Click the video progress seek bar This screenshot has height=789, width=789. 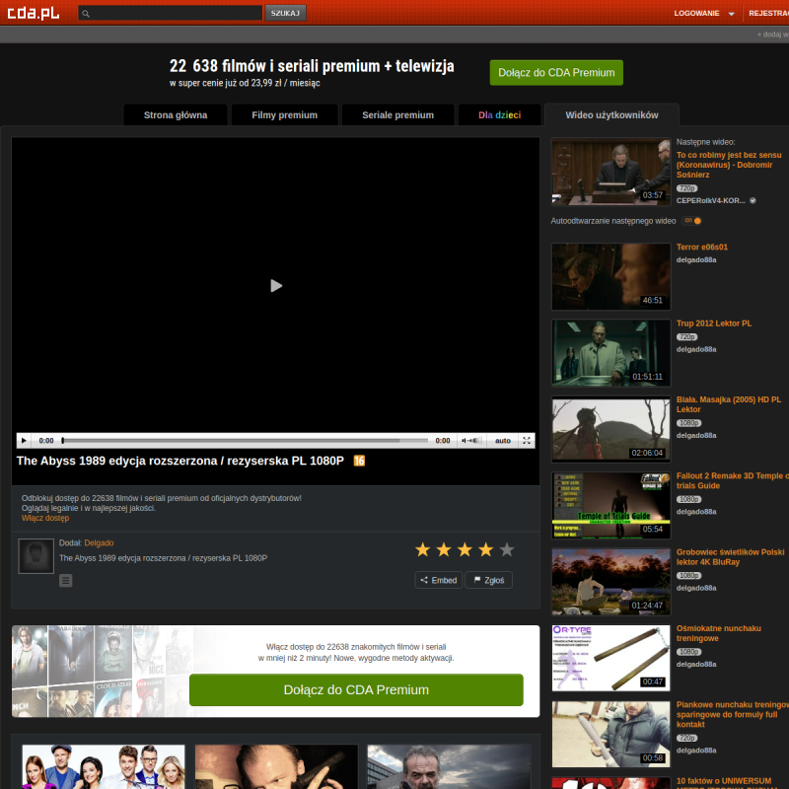coord(245,441)
